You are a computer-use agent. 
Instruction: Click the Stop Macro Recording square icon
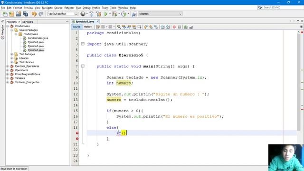[x=180, y=27]
